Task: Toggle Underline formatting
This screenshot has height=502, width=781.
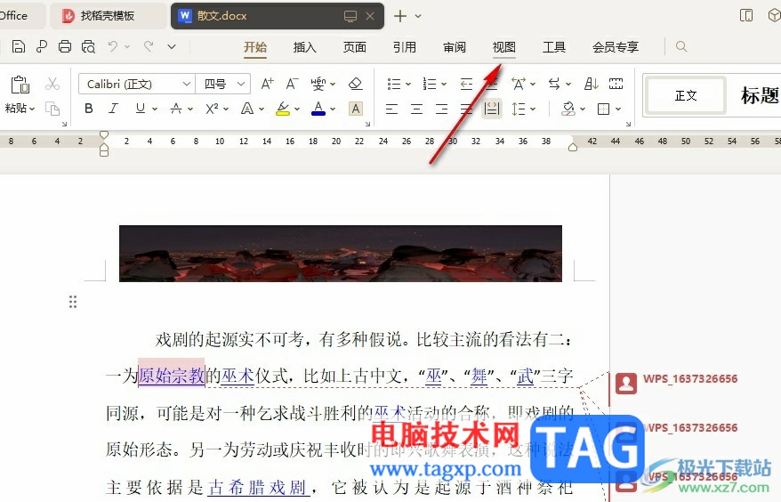Action: pyautogui.click(x=141, y=109)
